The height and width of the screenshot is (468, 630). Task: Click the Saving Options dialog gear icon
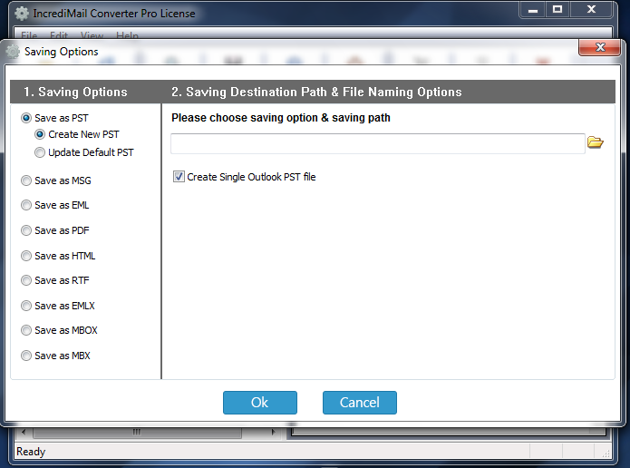point(14,52)
